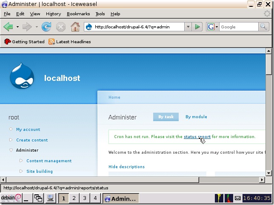Open the mail envelope tray icon
This screenshot has height=205, width=274.
click(238, 198)
